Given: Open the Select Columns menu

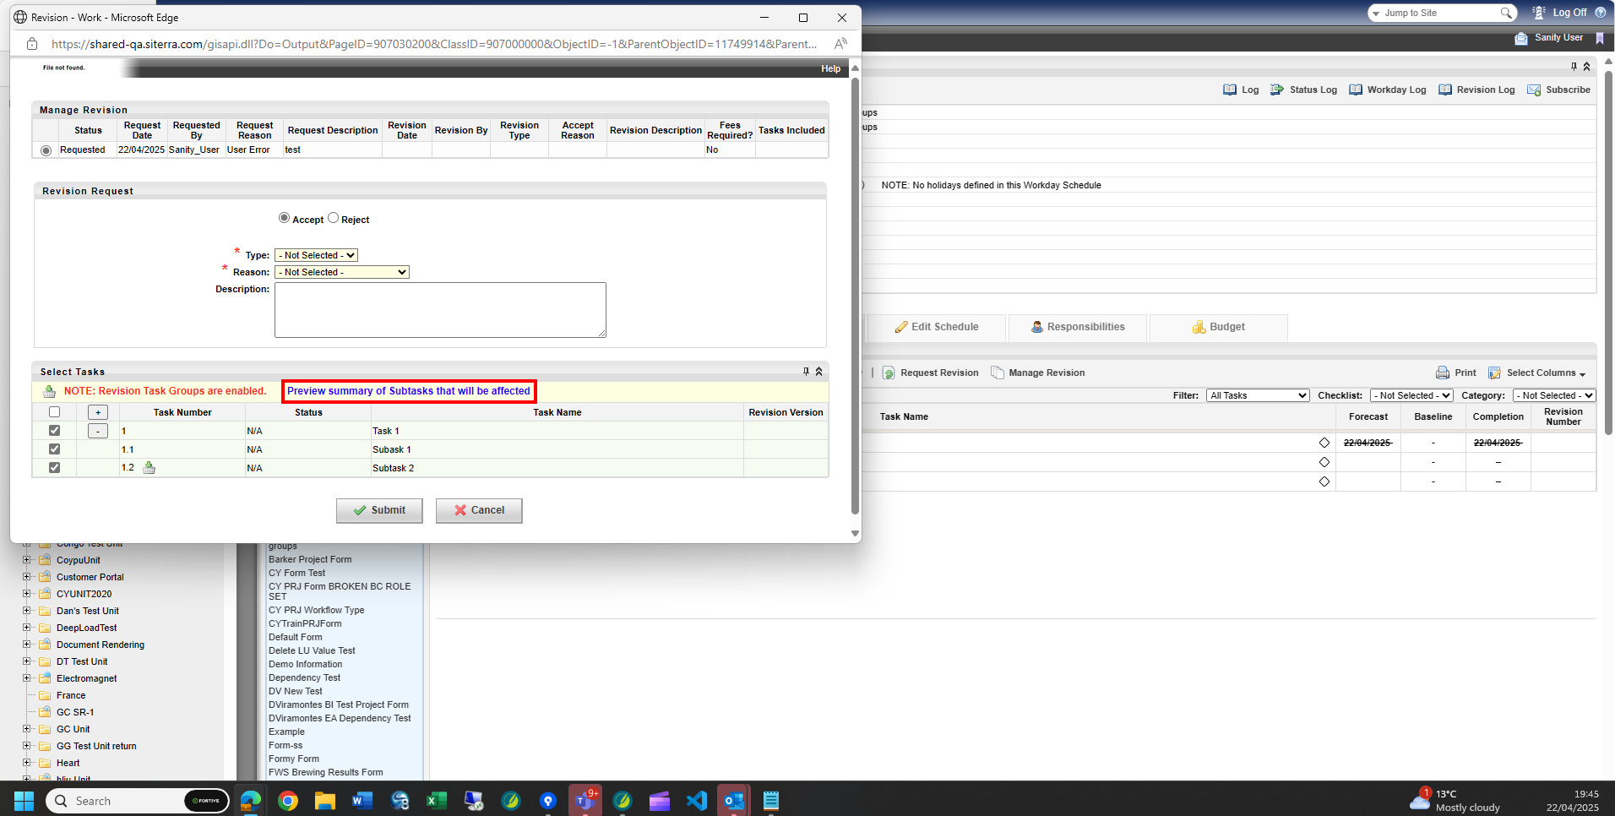Looking at the screenshot, I should click(x=1538, y=373).
